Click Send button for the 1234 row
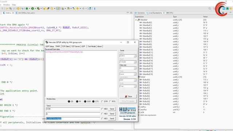The width and height of the screenshot is (233, 131). click(x=112, y=109)
